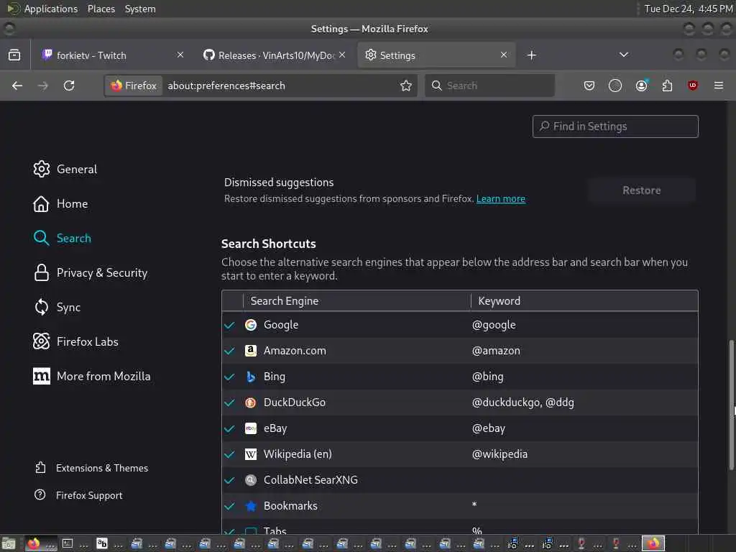736x552 pixels.
Task: Uncheck the Amazon.com search shortcut
Action: click(229, 351)
